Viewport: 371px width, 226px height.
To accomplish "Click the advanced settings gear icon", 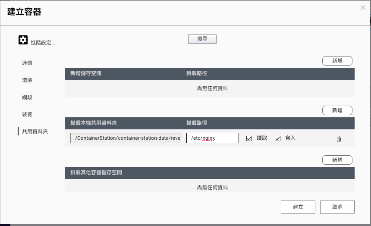I will [23, 40].
